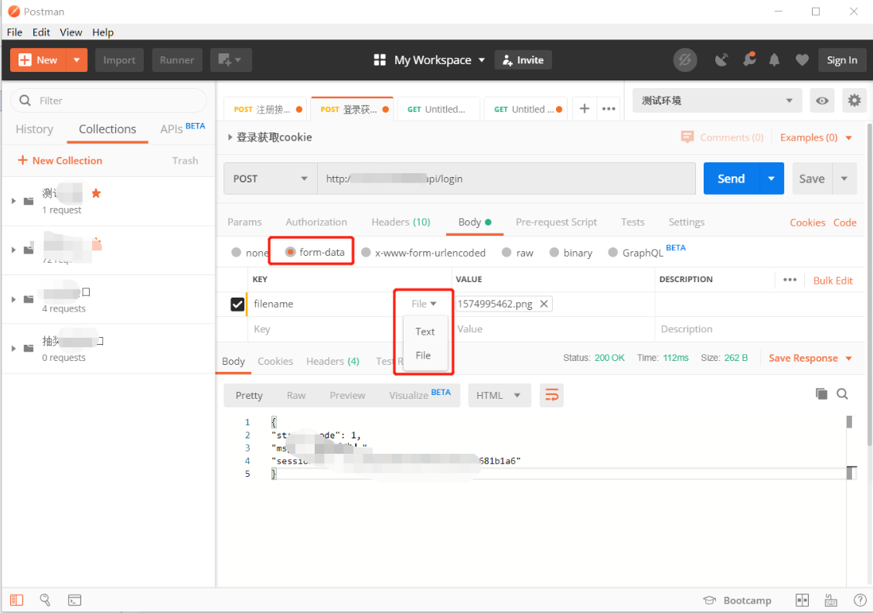Screen dimensions: 873x613
Task: Add a new request tab with plus
Action: click(584, 108)
